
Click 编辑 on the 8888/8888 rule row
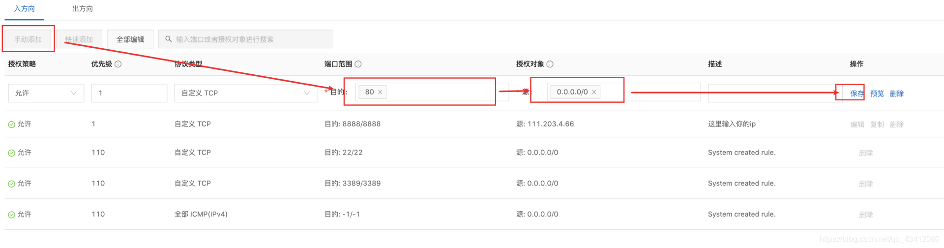point(857,124)
